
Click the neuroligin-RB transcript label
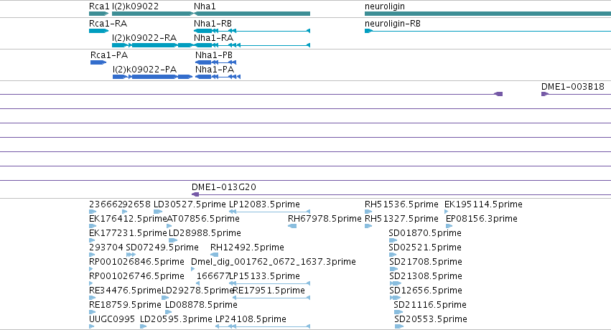coord(393,24)
